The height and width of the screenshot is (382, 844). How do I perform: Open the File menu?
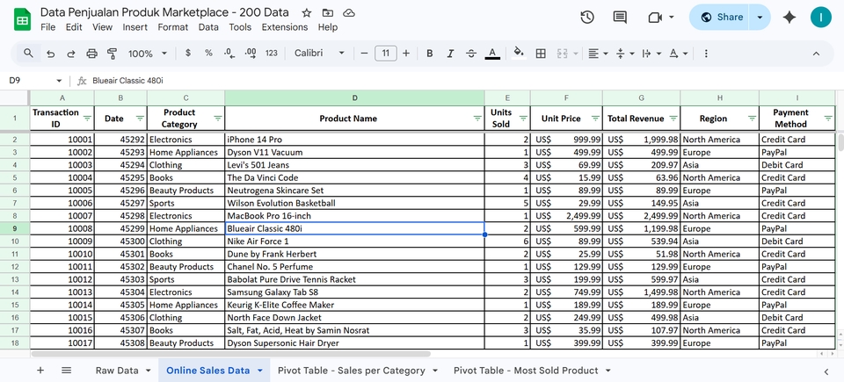coord(47,27)
